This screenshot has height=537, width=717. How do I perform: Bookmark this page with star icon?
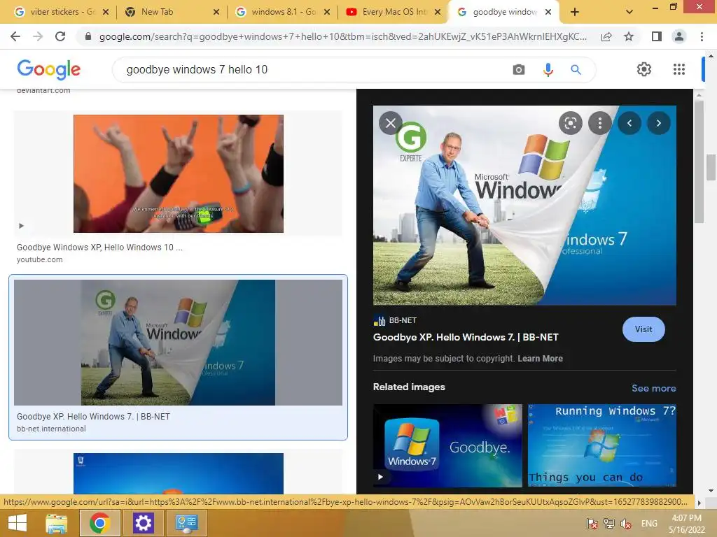[x=629, y=36]
